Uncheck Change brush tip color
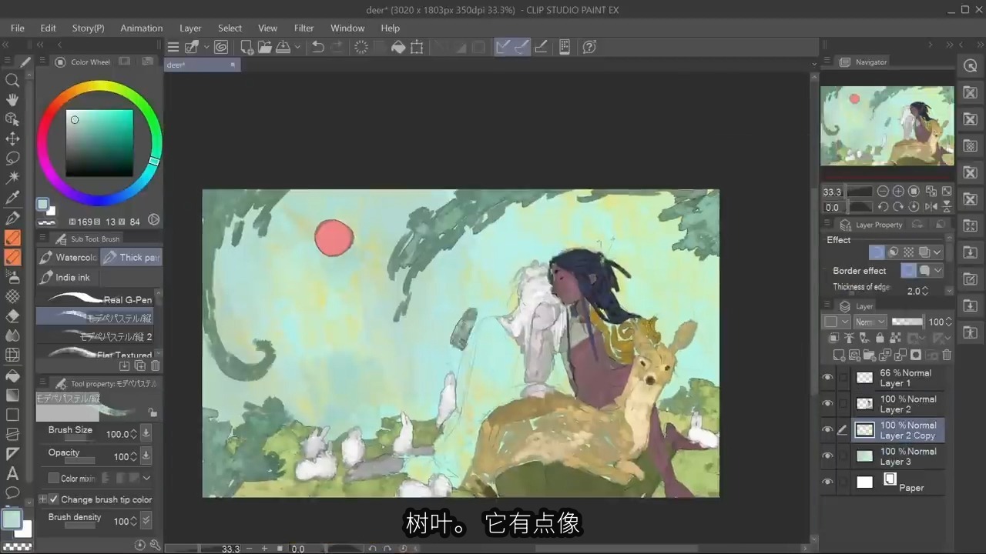986x554 pixels. click(x=53, y=499)
